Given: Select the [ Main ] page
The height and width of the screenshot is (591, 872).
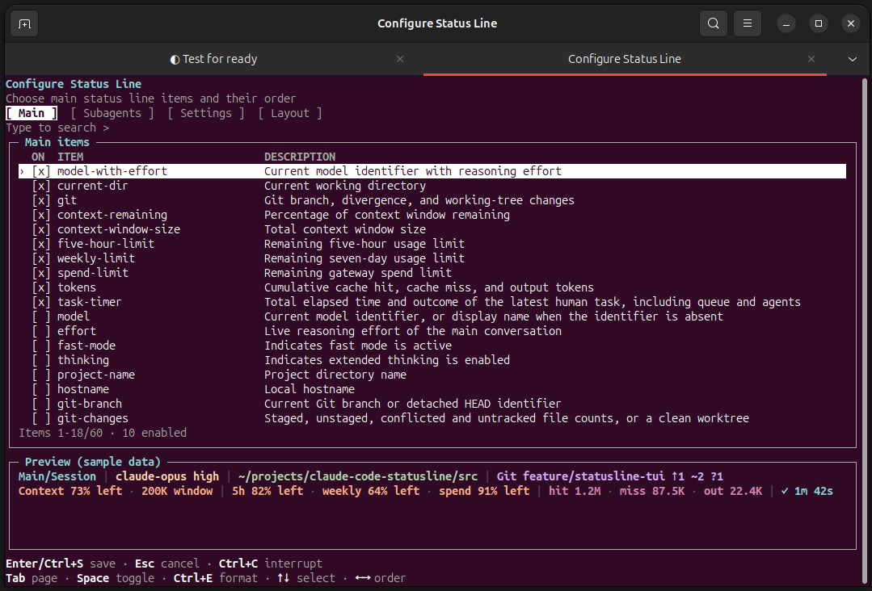Looking at the screenshot, I should pyautogui.click(x=32, y=113).
